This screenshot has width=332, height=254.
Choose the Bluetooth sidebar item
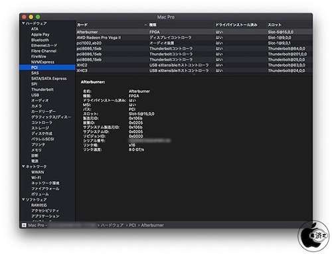tap(40, 40)
